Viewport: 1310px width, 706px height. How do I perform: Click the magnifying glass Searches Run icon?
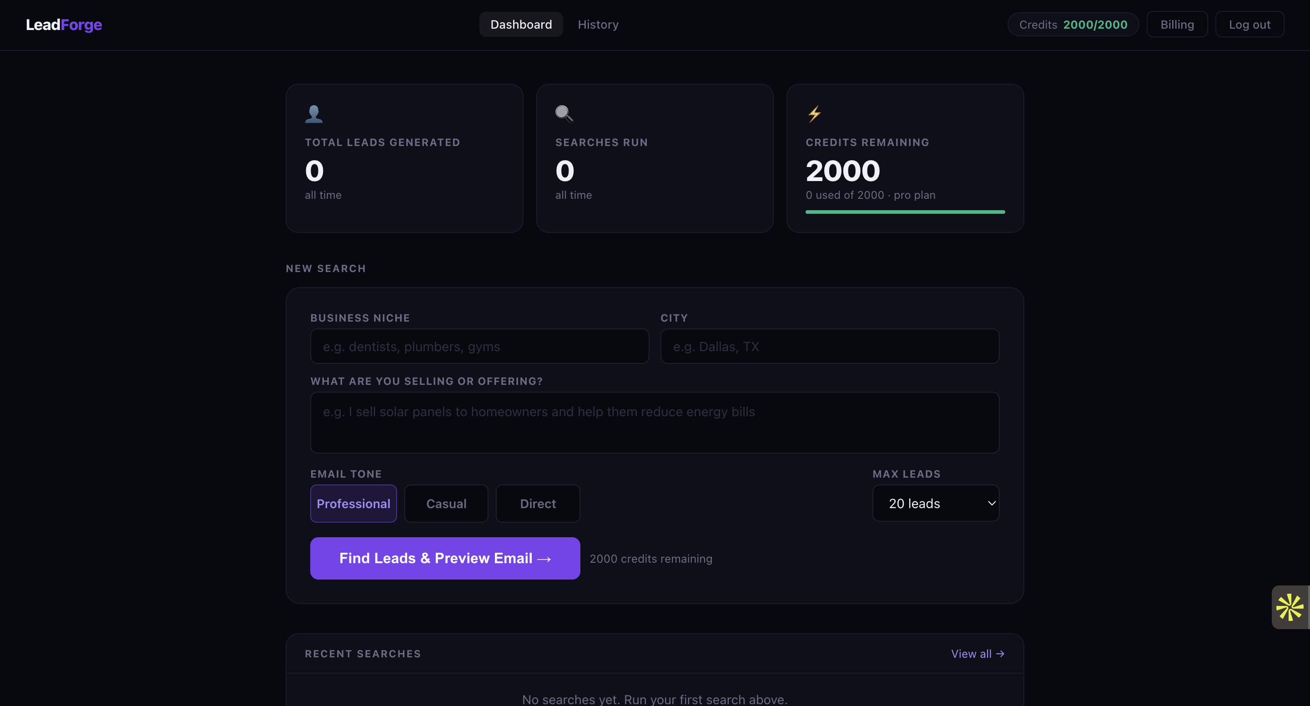[564, 114]
